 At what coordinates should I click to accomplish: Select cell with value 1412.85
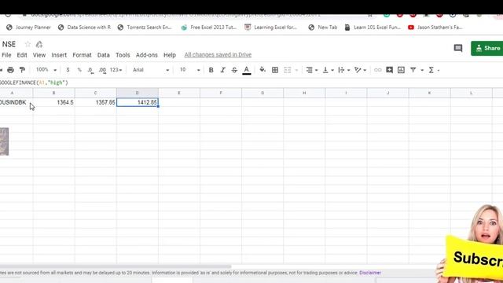(138, 102)
